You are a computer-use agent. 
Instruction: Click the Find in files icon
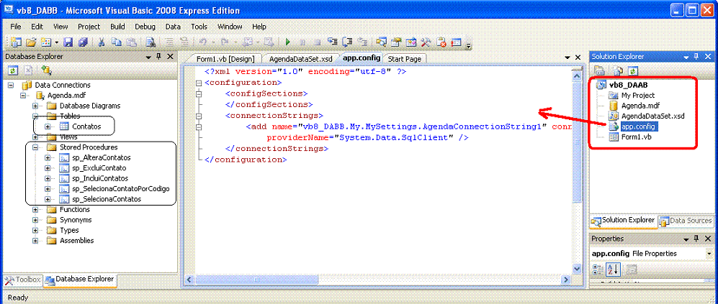coord(151,42)
